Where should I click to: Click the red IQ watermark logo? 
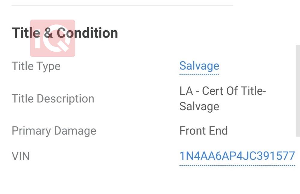(52, 38)
